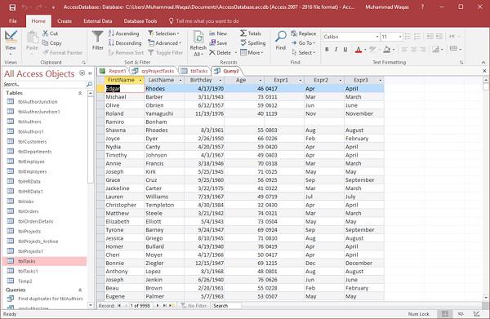This screenshot has height=319, width=490.
Task: Delete the selected record
Action: click(220, 53)
